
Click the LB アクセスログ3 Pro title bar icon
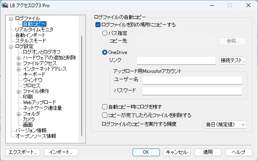(x=5, y=5)
